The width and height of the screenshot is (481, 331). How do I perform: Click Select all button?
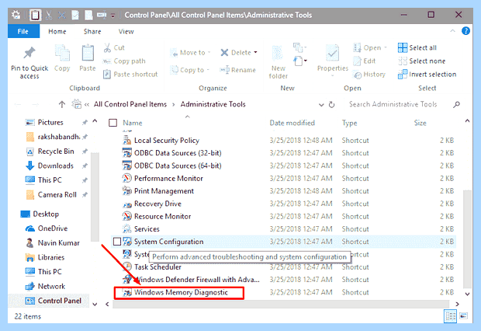coord(417,47)
